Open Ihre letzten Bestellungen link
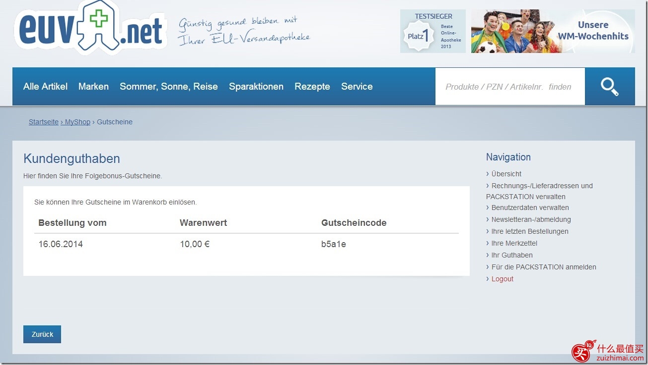The height and width of the screenshot is (365, 648). 530,231
